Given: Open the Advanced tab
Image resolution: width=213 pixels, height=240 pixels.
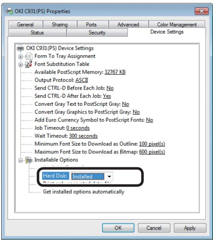Looking at the screenshot, I should 128,25.
